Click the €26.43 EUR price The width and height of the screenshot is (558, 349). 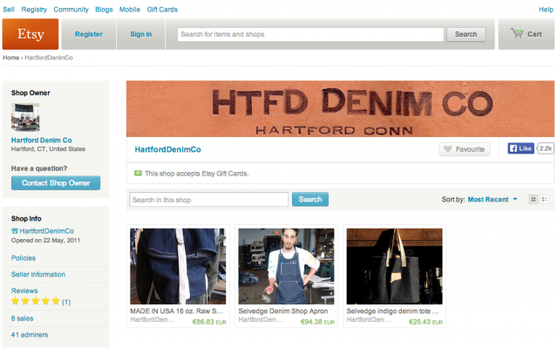tap(425, 322)
